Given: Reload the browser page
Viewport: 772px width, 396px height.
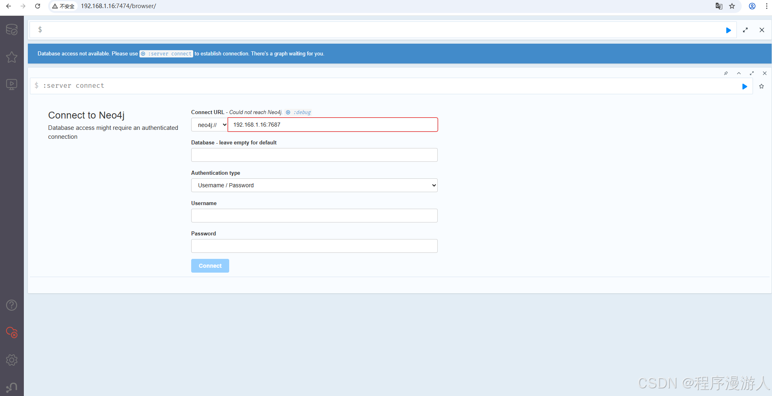Looking at the screenshot, I should 38,6.
